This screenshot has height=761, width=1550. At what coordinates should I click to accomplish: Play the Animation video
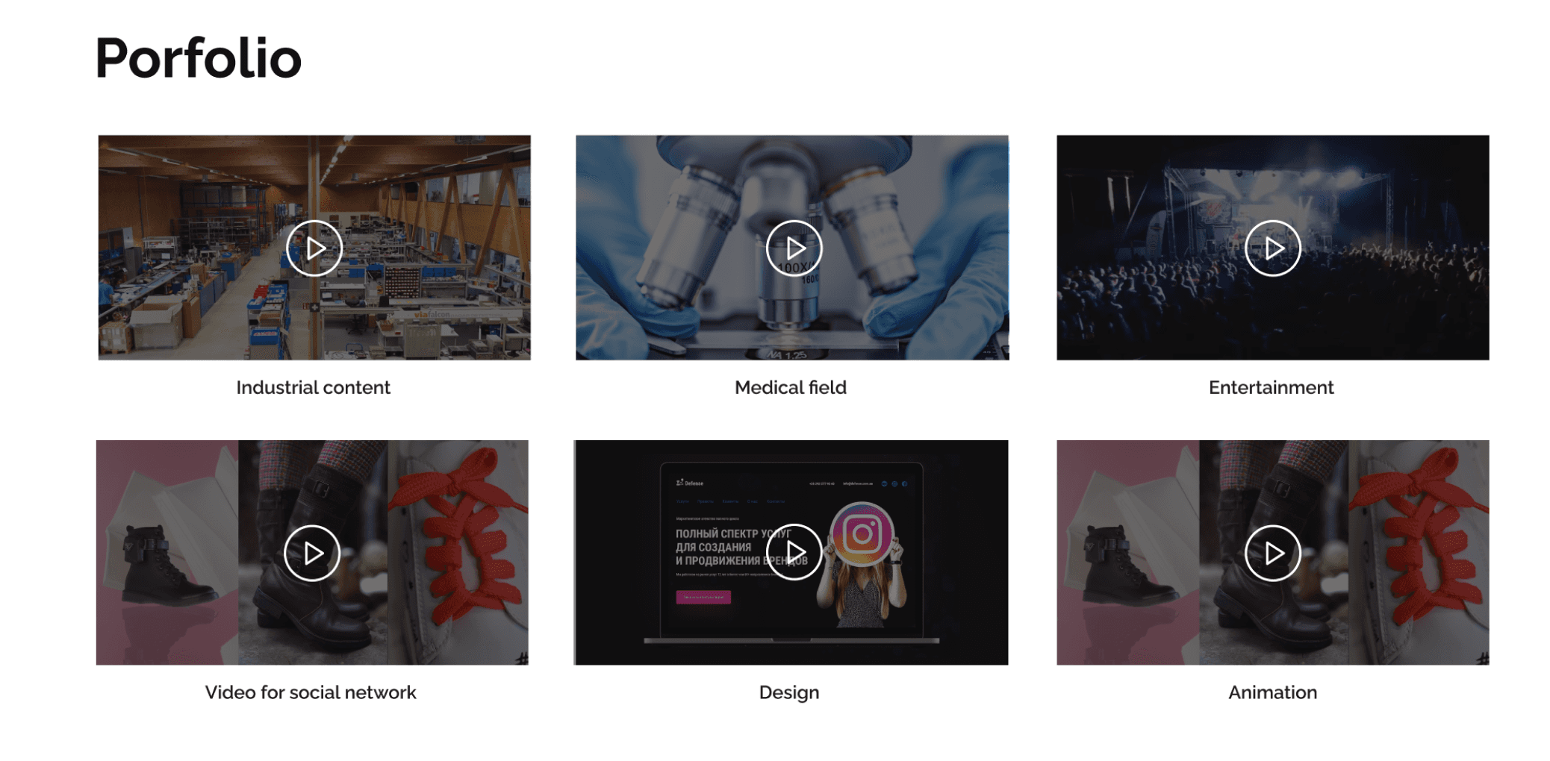1273,553
